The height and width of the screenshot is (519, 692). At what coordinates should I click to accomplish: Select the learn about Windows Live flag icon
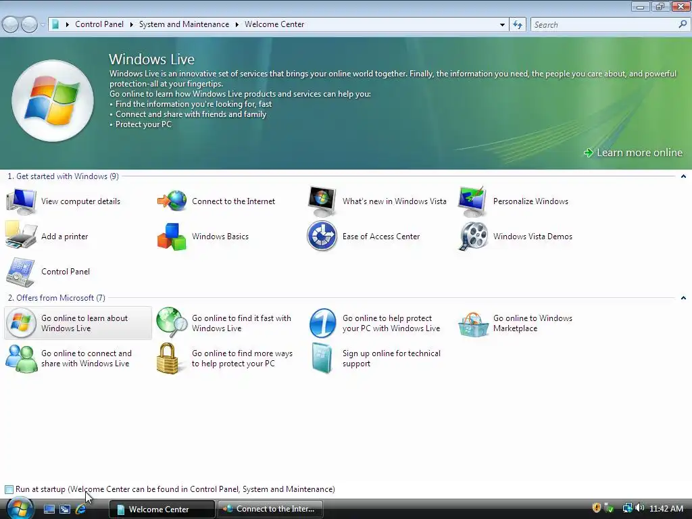[21, 323]
